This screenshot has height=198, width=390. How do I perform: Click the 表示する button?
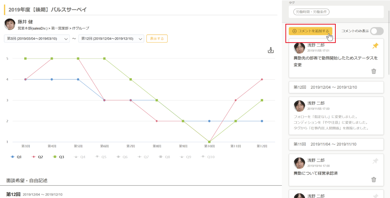pyautogui.click(x=157, y=39)
